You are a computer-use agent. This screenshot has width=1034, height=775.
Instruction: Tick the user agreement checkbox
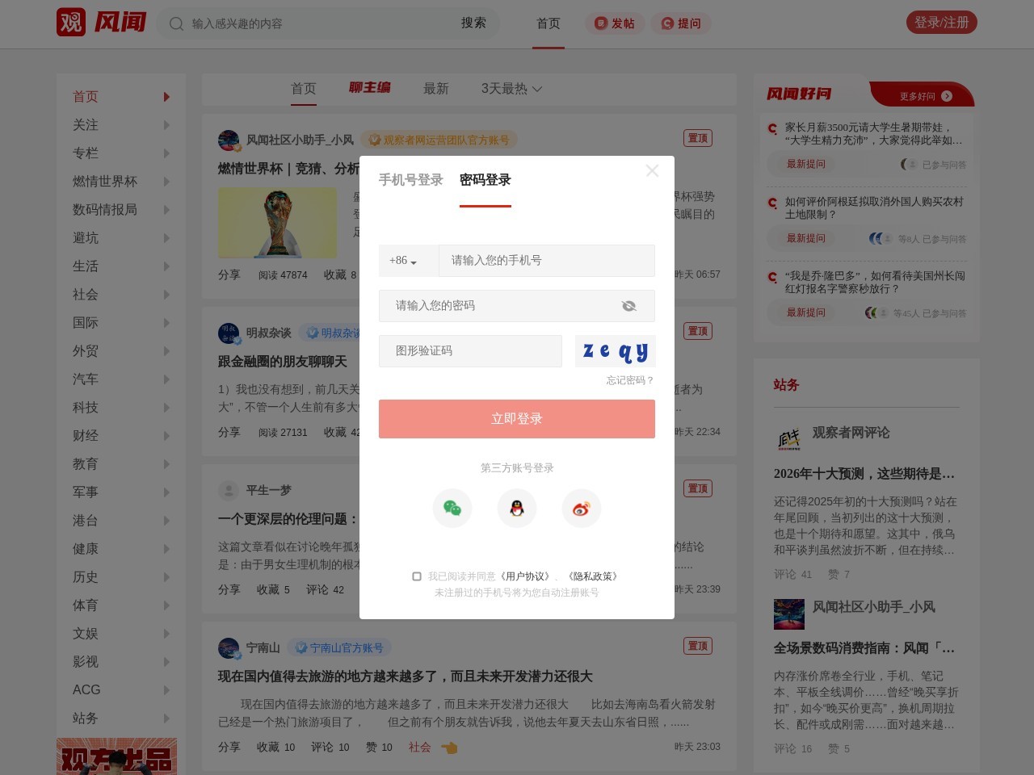pos(417,576)
